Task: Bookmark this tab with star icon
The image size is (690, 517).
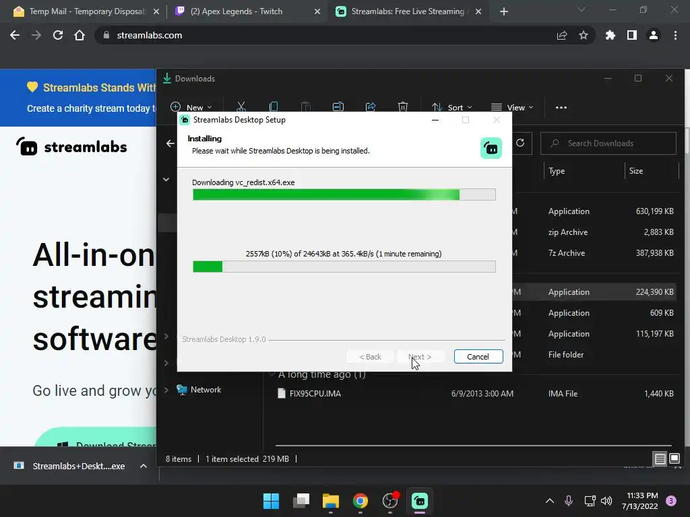Action: click(x=584, y=35)
